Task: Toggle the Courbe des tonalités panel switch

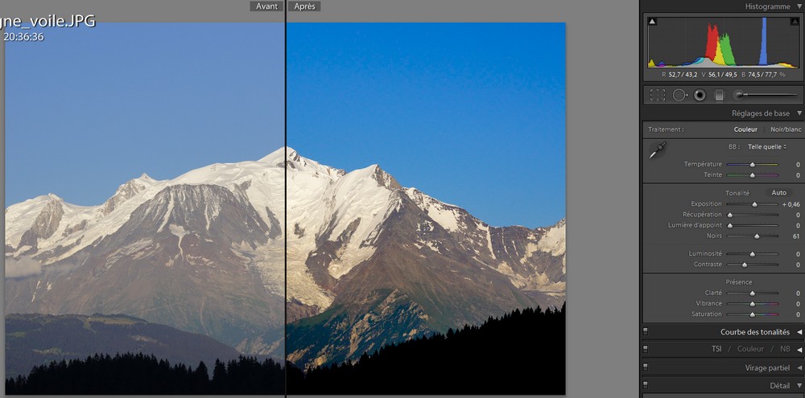Action: pos(646,331)
